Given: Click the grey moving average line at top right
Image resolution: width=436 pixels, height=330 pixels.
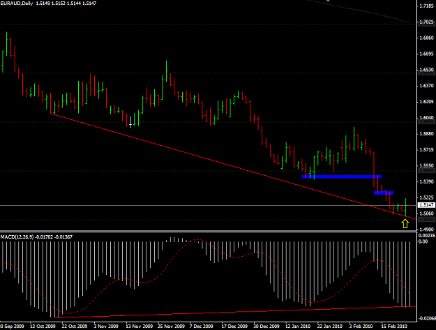Looking at the screenshot, I should coord(359,10).
